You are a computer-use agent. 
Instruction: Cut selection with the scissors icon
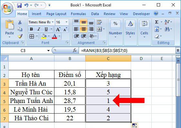point(20,22)
